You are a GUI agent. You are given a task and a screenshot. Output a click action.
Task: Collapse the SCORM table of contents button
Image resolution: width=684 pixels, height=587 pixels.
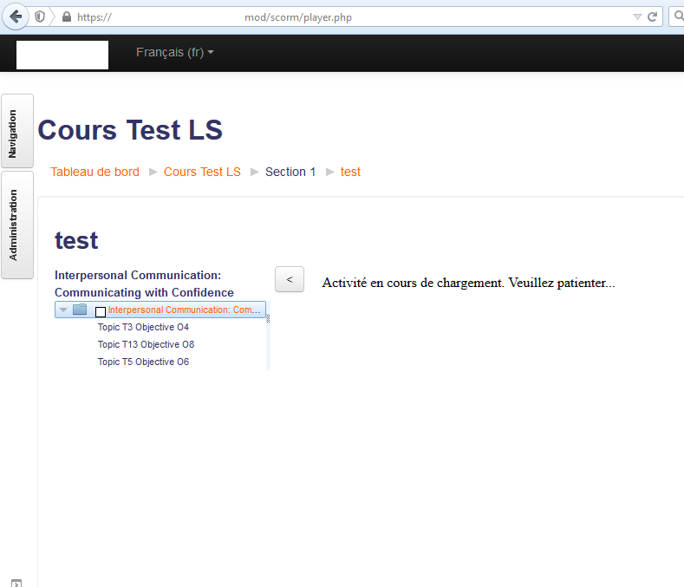pyautogui.click(x=290, y=279)
